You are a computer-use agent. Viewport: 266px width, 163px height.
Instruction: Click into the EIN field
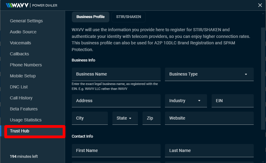point(233,101)
